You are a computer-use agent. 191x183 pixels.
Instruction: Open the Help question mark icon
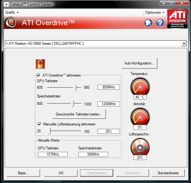pyautogui.click(x=160, y=23)
